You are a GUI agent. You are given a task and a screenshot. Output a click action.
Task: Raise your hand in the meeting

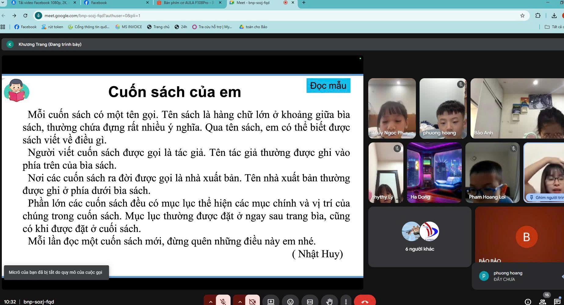pyautogui.click(x=329, y=302)
